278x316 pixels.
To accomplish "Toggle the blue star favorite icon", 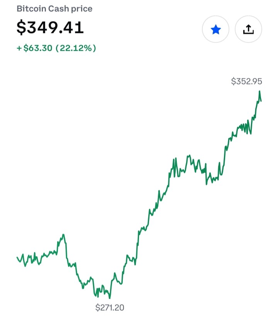I will click(x=215, y=29).
